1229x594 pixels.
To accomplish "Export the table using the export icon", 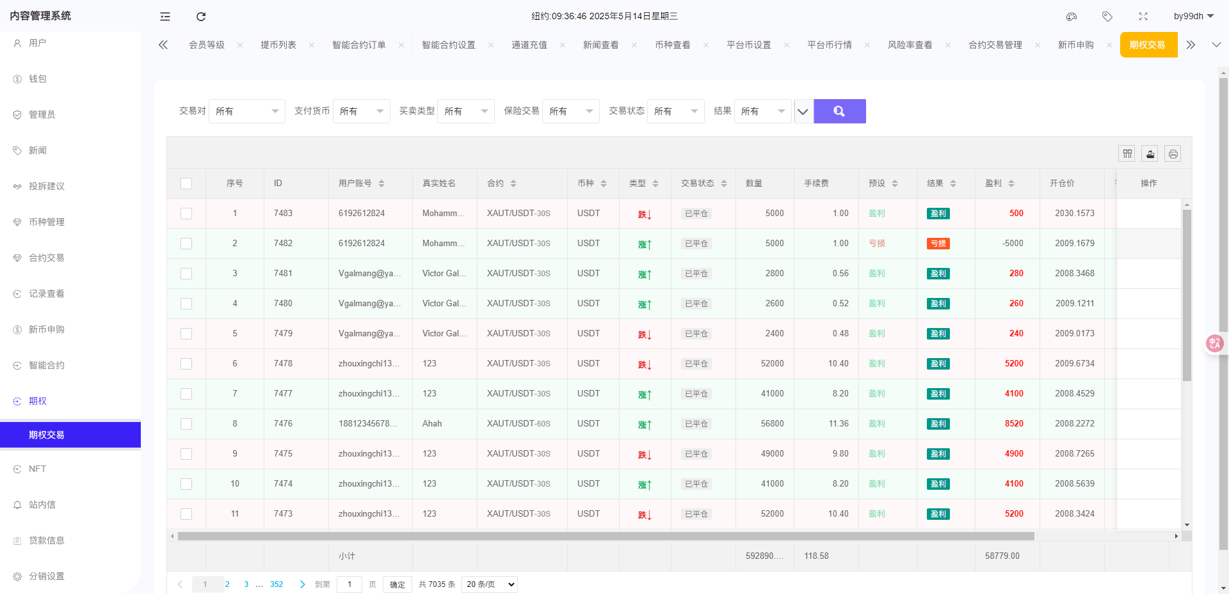I will (x=1150, y=153).
